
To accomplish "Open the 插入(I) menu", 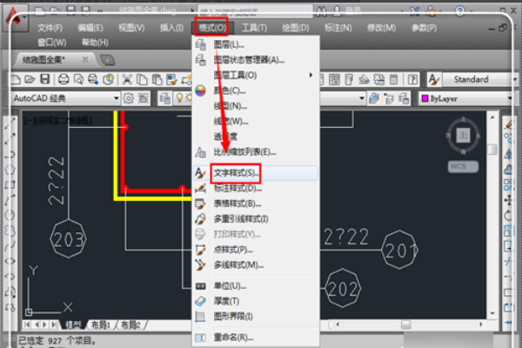I will pos(171,28).
